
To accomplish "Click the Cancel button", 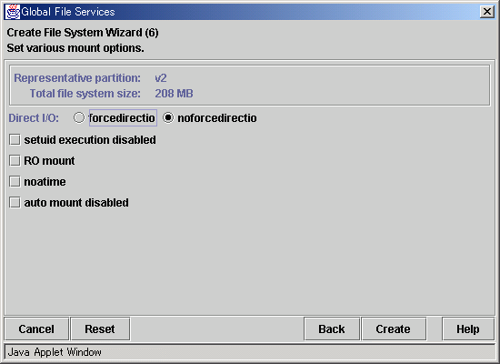I will 36,329.
